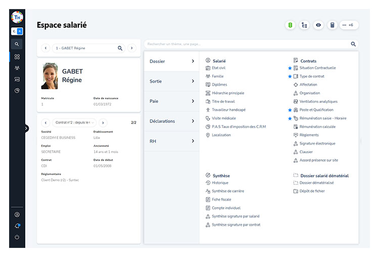Unstar the Poste et Qualification favorite
This screenshot has width=379, height=257.
tap(290, 110)
